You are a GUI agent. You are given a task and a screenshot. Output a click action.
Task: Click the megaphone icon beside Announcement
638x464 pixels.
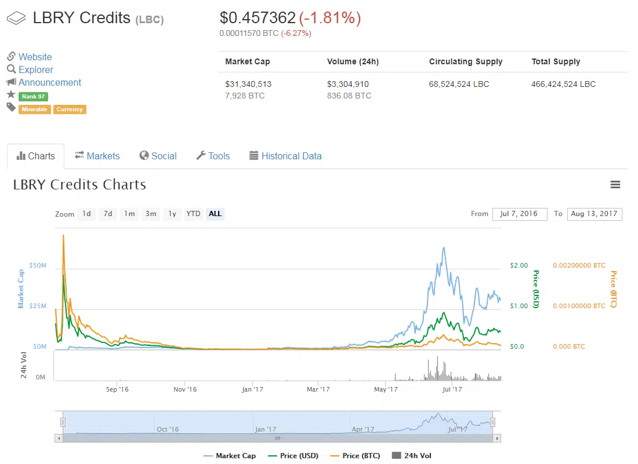[12, 82]
